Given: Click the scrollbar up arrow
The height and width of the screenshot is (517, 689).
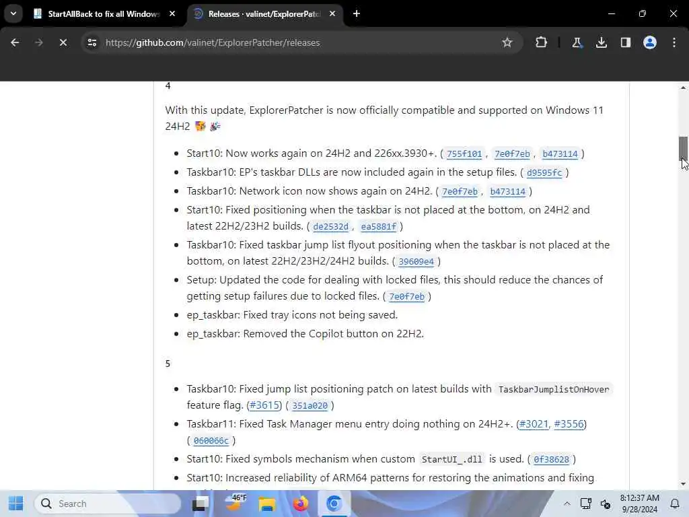Looking at the screenshot, I should click(x=683, y=88).
